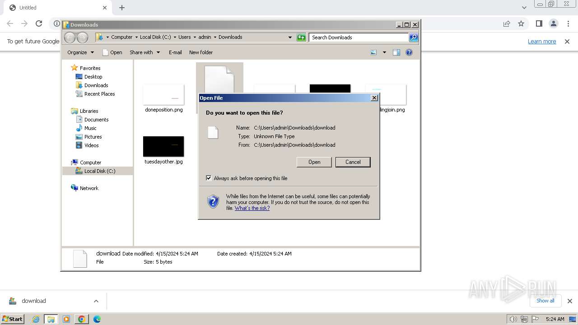
Task: Open Windows Explorer from taskbar
Action: [51, 319]
